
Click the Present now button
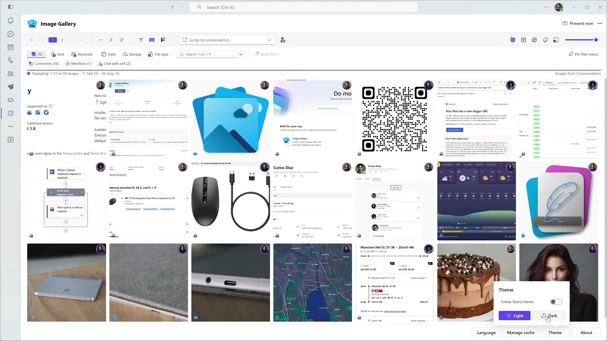577,23
